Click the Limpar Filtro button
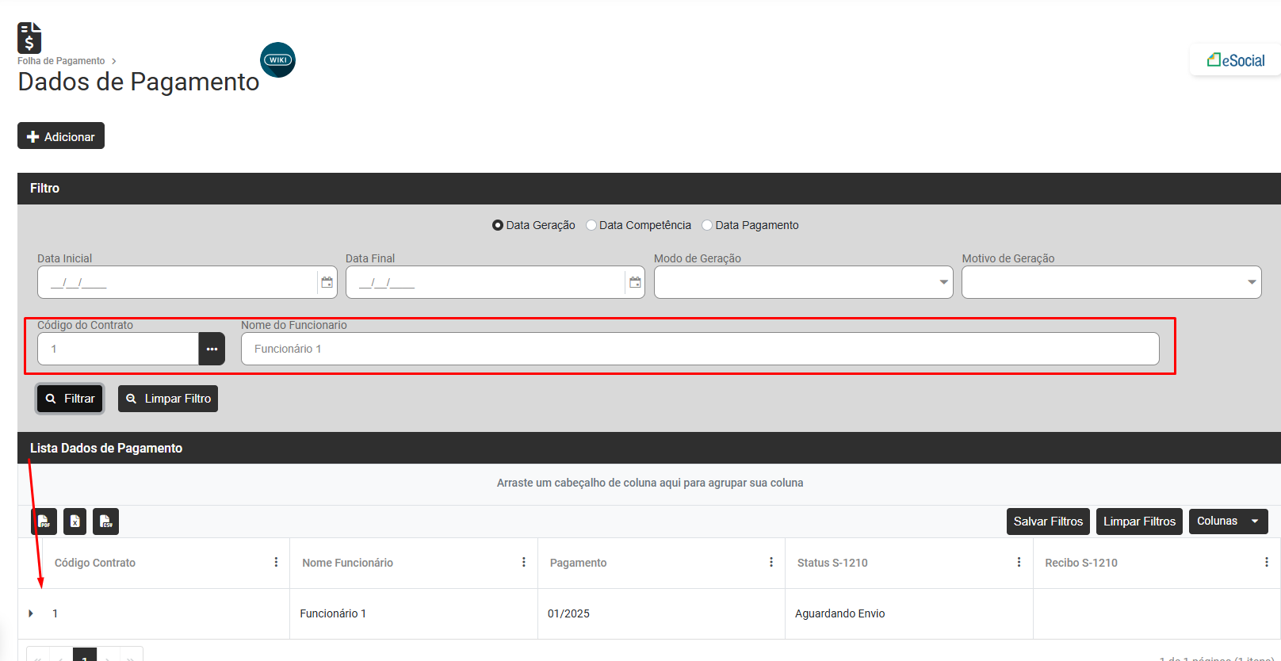 (168, 399)
